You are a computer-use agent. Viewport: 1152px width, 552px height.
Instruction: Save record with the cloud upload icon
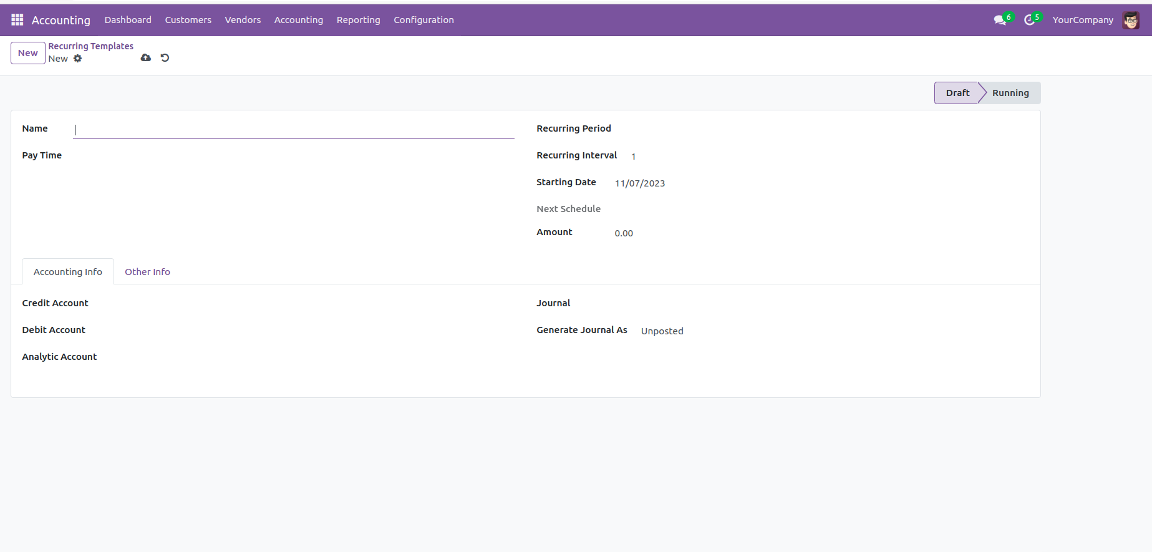(146, 58)
